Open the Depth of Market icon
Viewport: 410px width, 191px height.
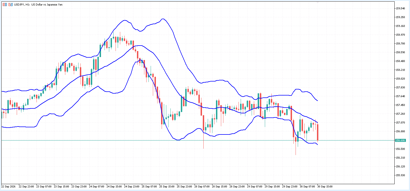click(5, 4)
